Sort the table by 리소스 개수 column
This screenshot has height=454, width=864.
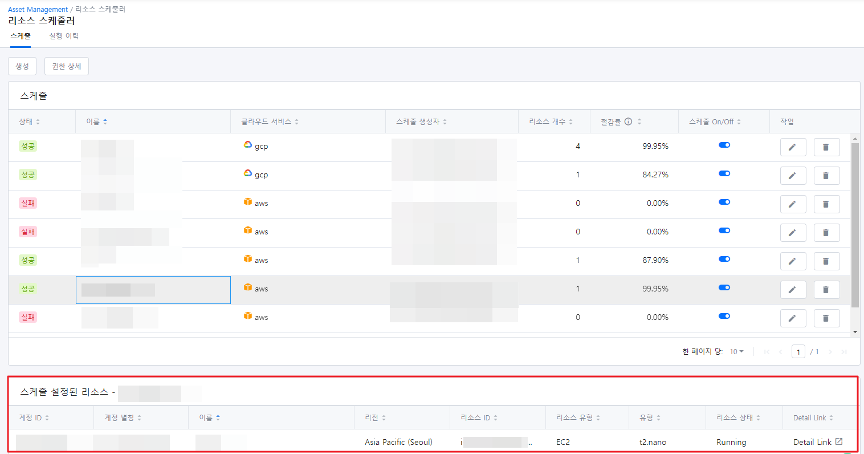tap(551, 121)
